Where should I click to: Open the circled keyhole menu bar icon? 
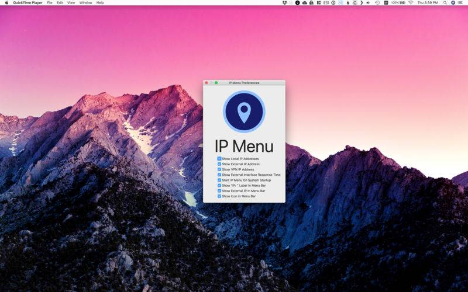[x=333, y=3]
